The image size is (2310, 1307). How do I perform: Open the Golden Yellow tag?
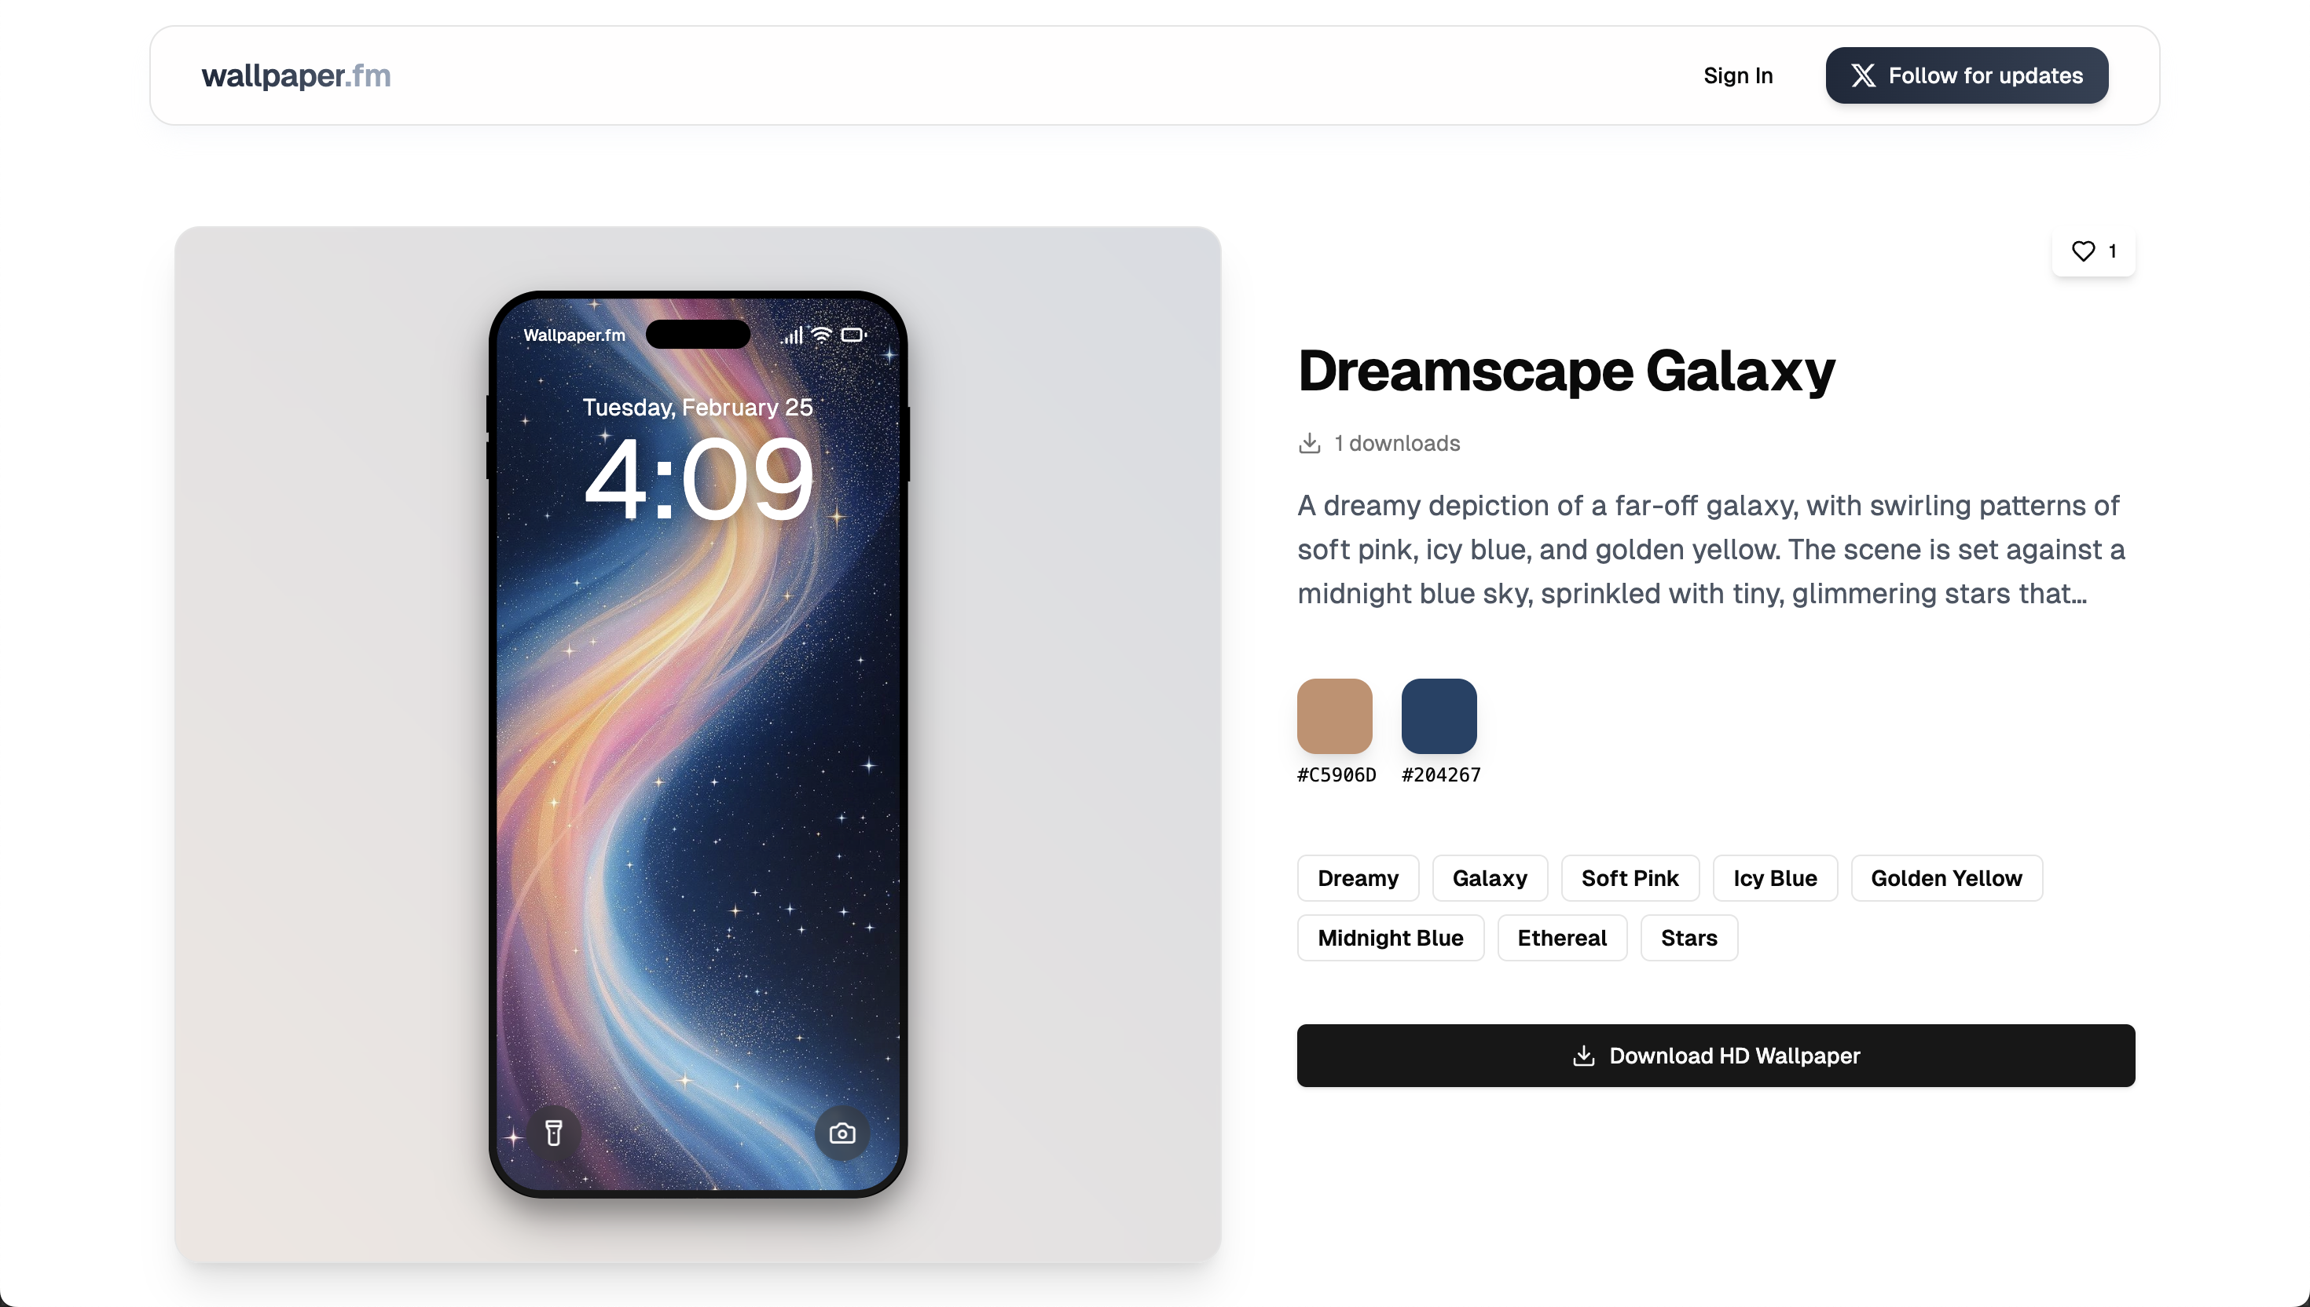[1946, 878]
